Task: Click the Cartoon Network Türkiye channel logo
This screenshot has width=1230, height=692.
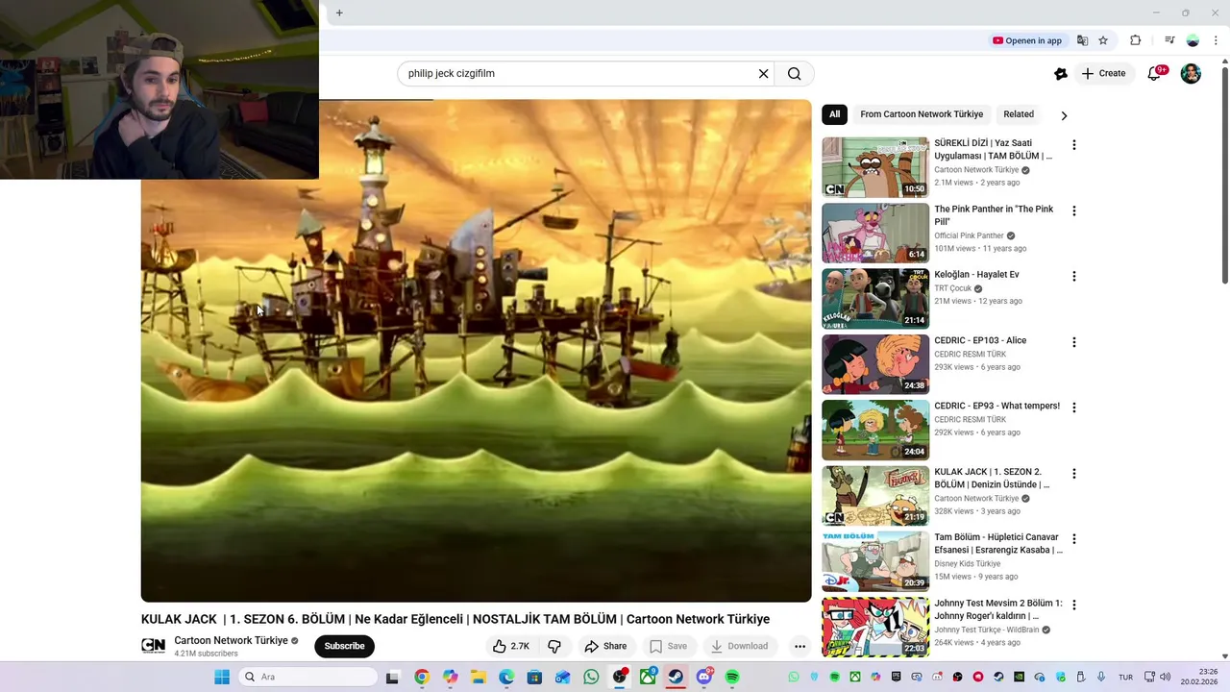Action: [x=153, y=646]
